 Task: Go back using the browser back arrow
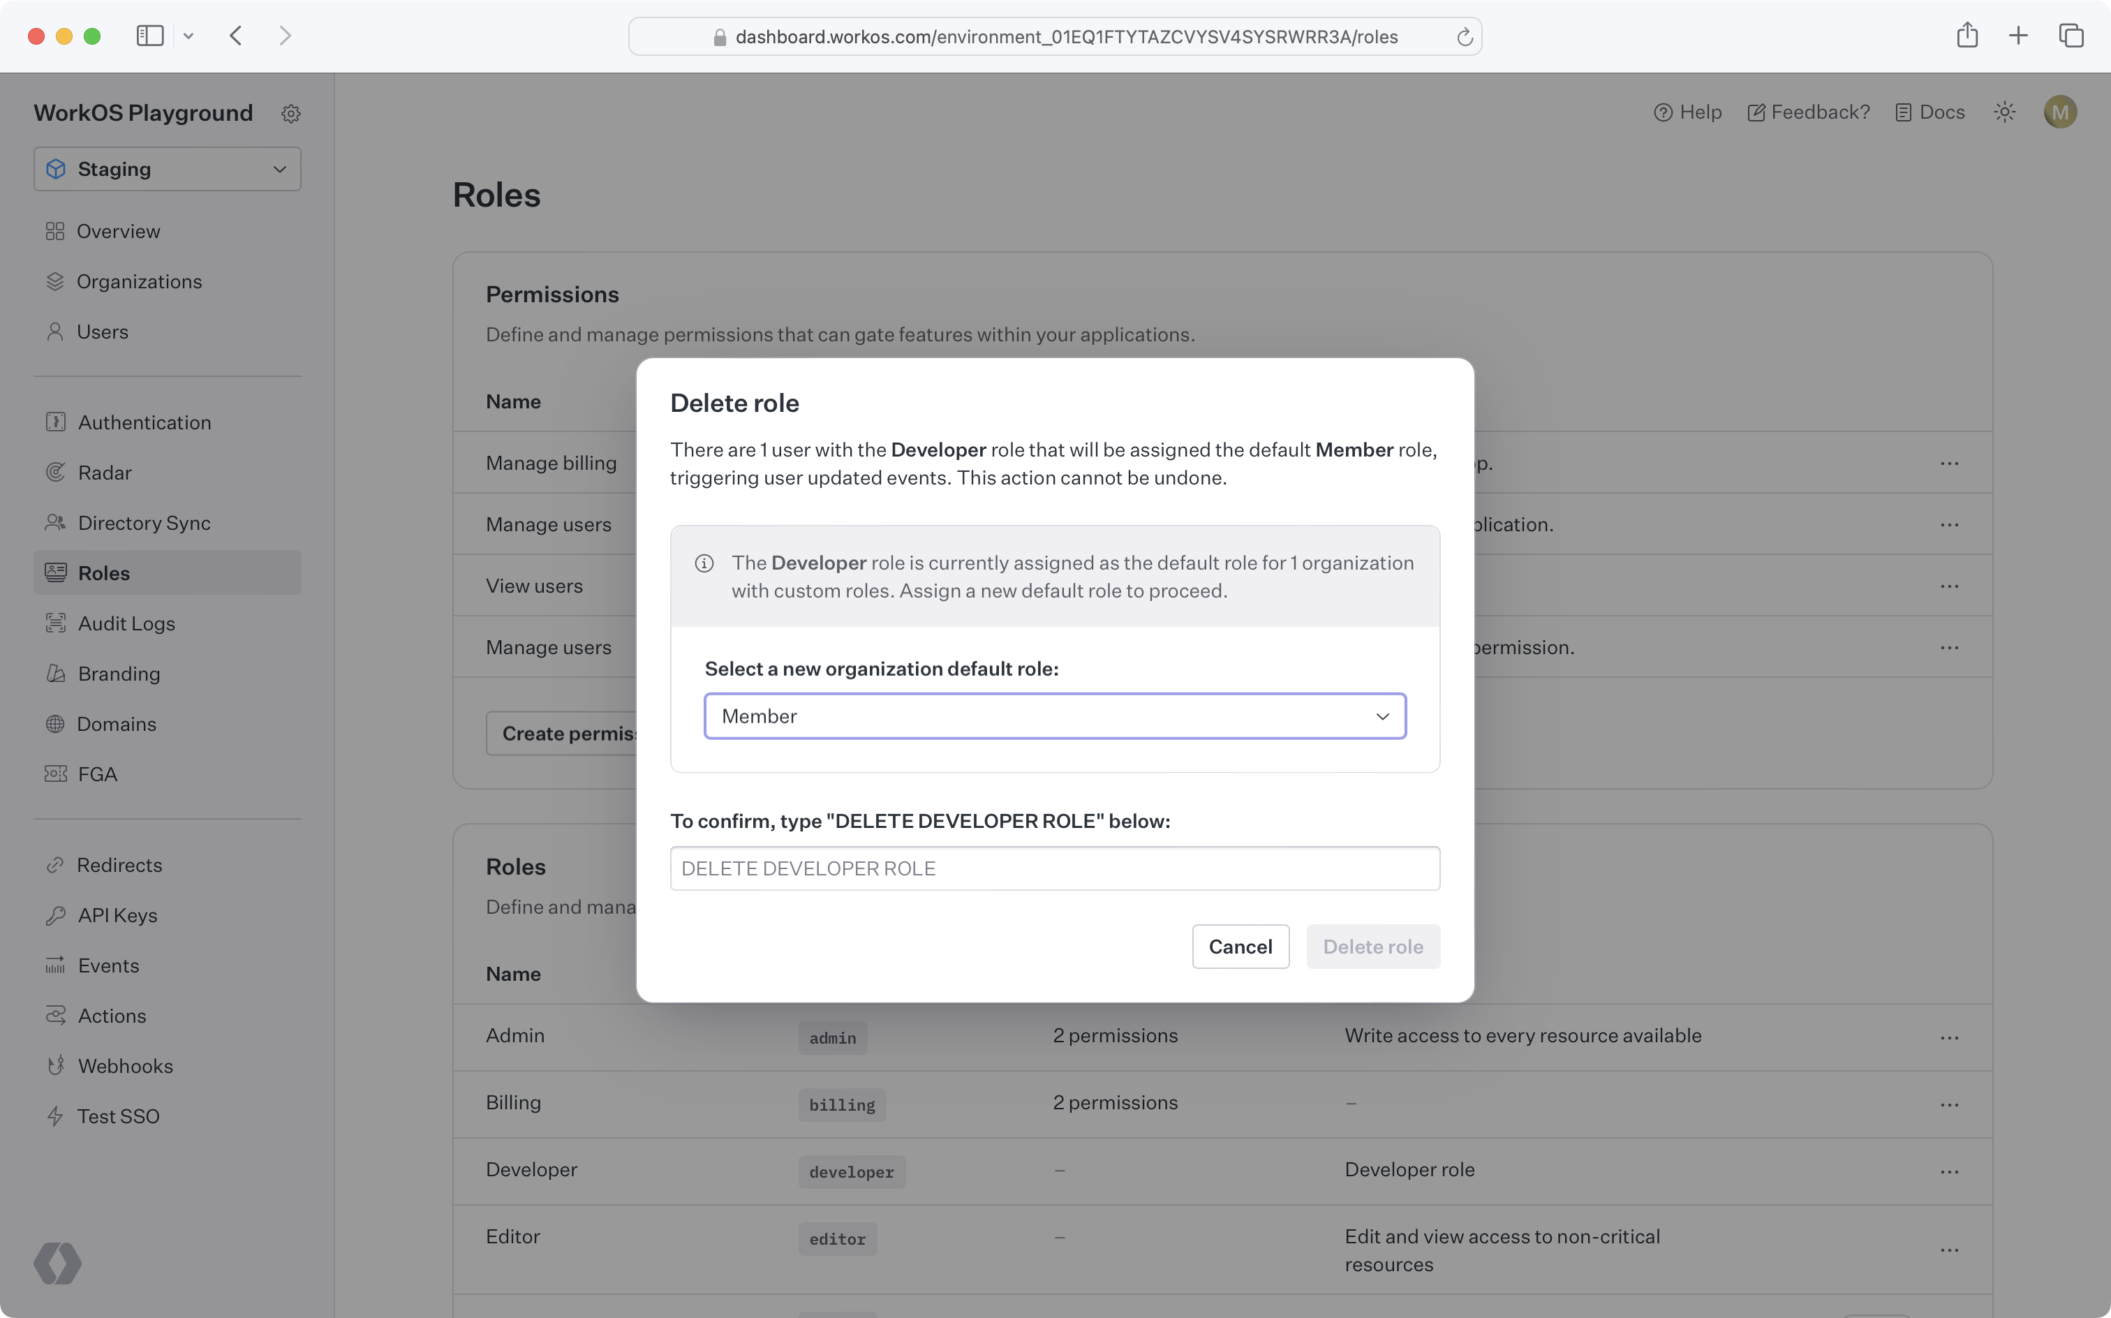235,36
